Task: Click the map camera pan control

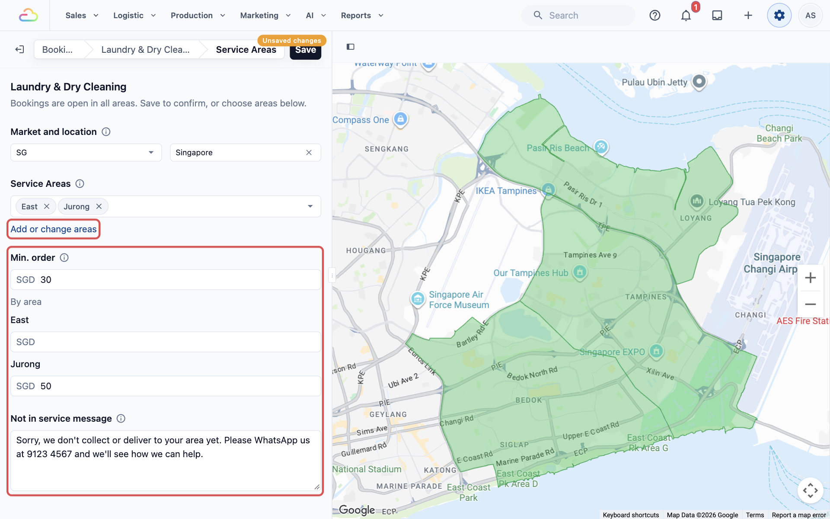Action: [x=811, y=490]
